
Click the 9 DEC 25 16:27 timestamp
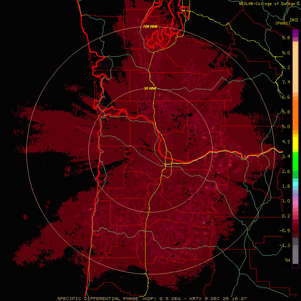[x=226, y=299]
